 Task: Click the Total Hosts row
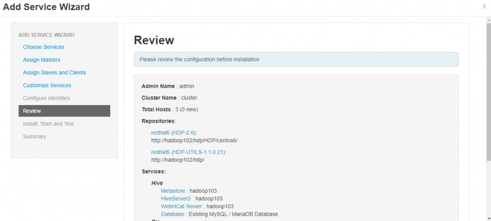[x=170, y=109]
